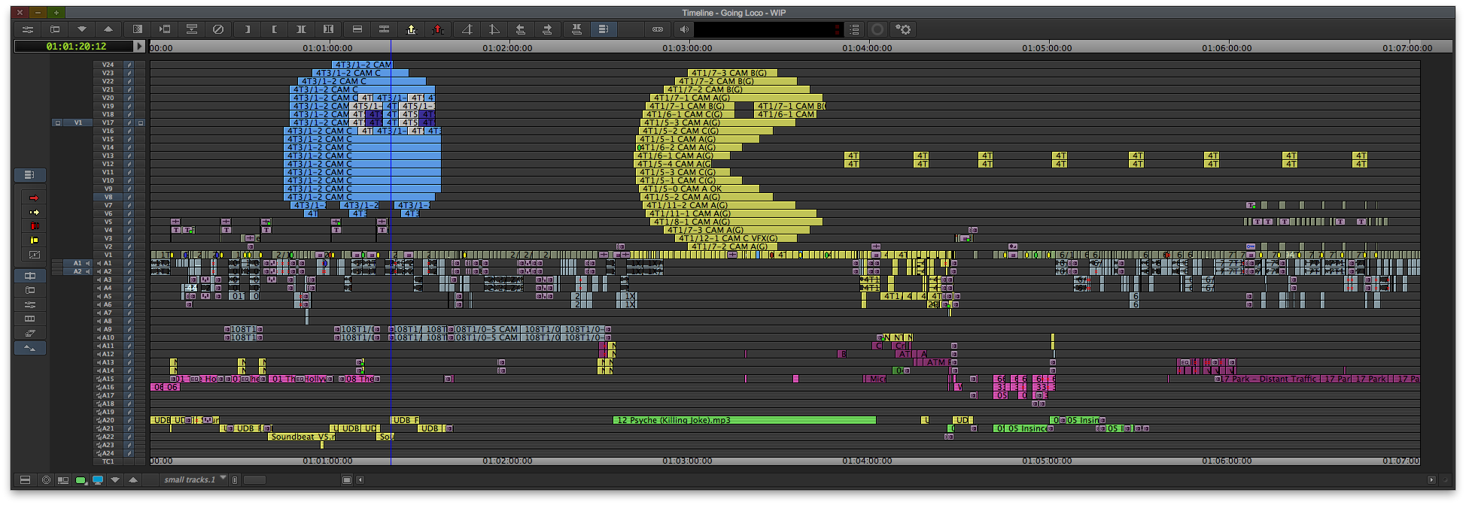Screen dimensions: 1466x505
Task: Click 01:04:00:00 on the top timecode ruler
Action: tap(867, 48)
